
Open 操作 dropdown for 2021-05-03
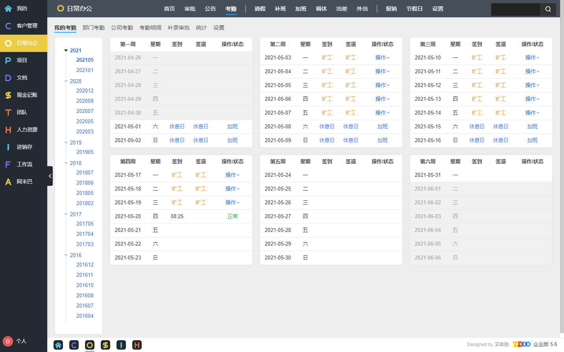click(x=382, y=57)
